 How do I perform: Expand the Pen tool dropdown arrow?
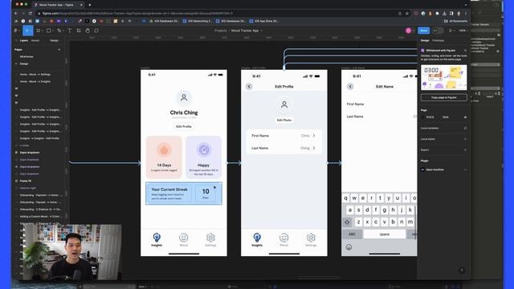(63, 31)
